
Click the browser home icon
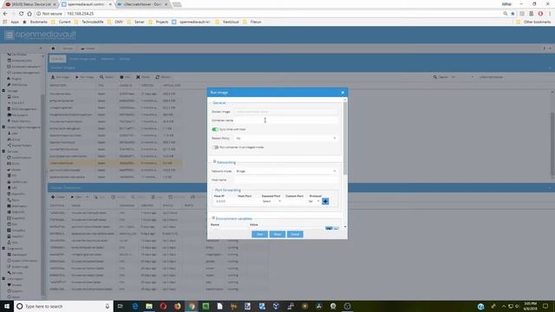tap(29, 14)
